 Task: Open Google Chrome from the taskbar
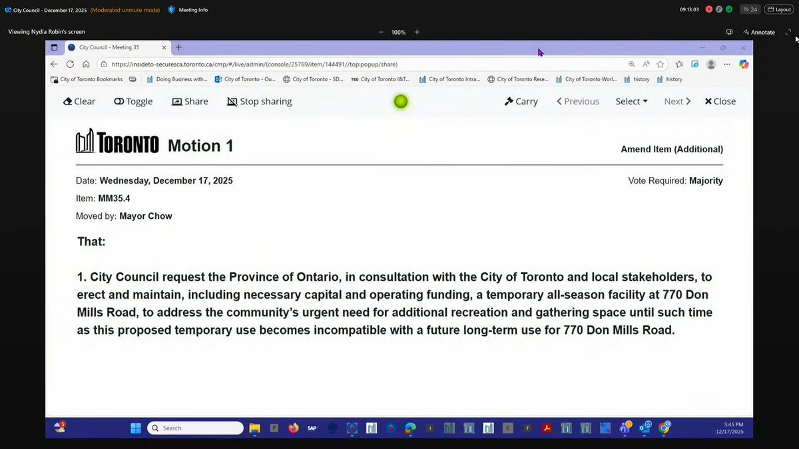click(x=665, y=428)
